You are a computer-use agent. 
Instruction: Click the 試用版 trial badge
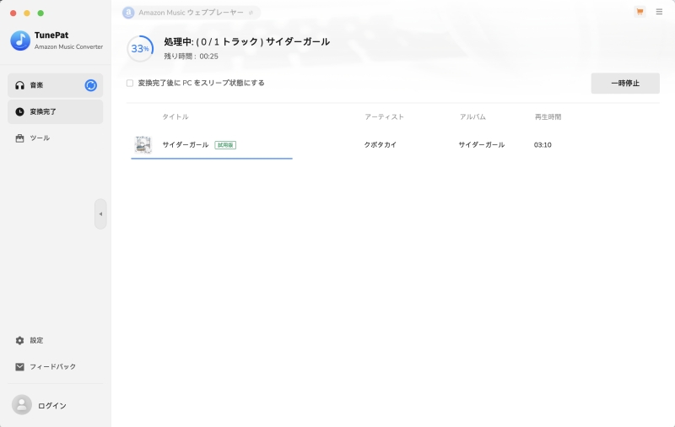point(225,145)
